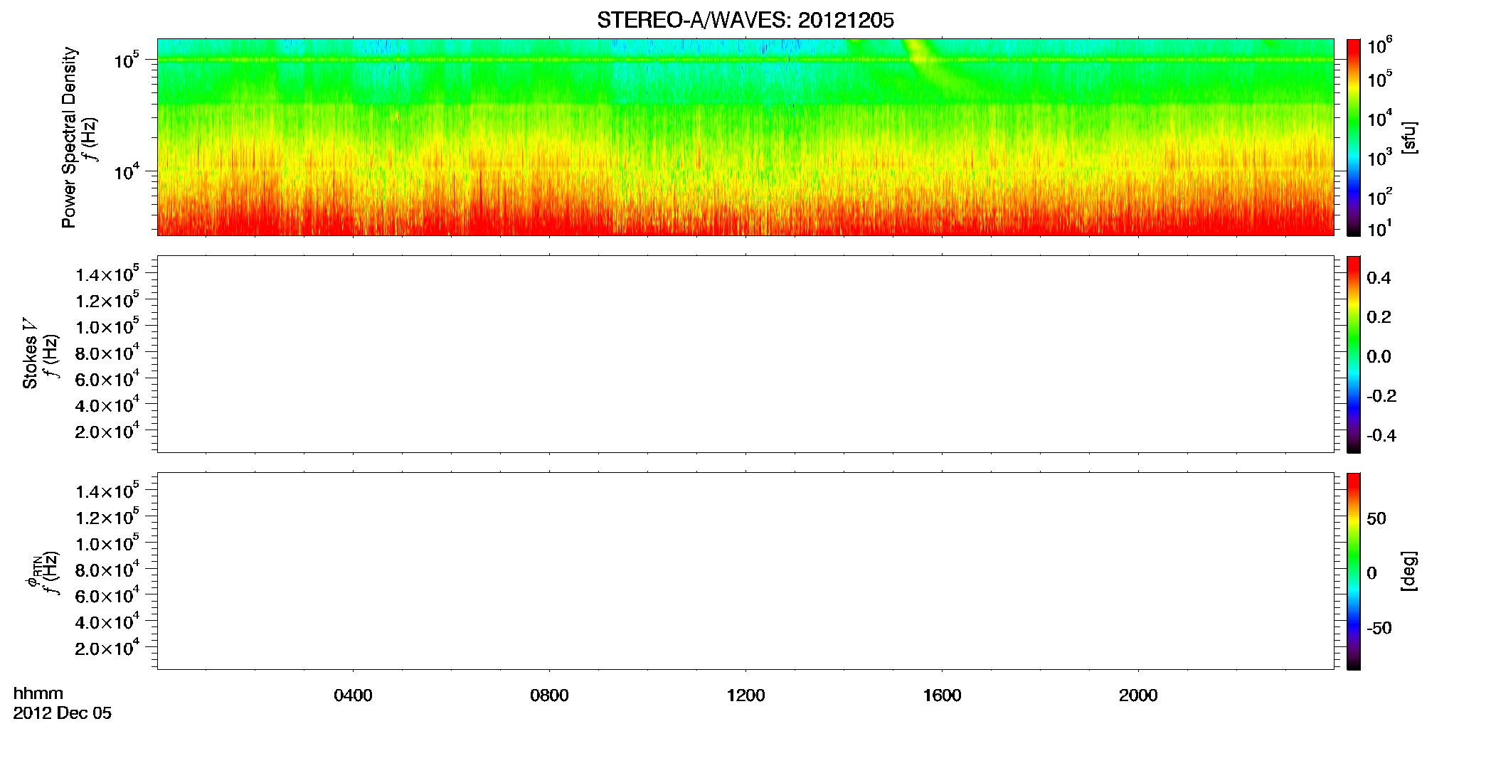Screen dimensions: 1491x768
Task: Click the 0800 time tick label
Action: coord(549,695)
